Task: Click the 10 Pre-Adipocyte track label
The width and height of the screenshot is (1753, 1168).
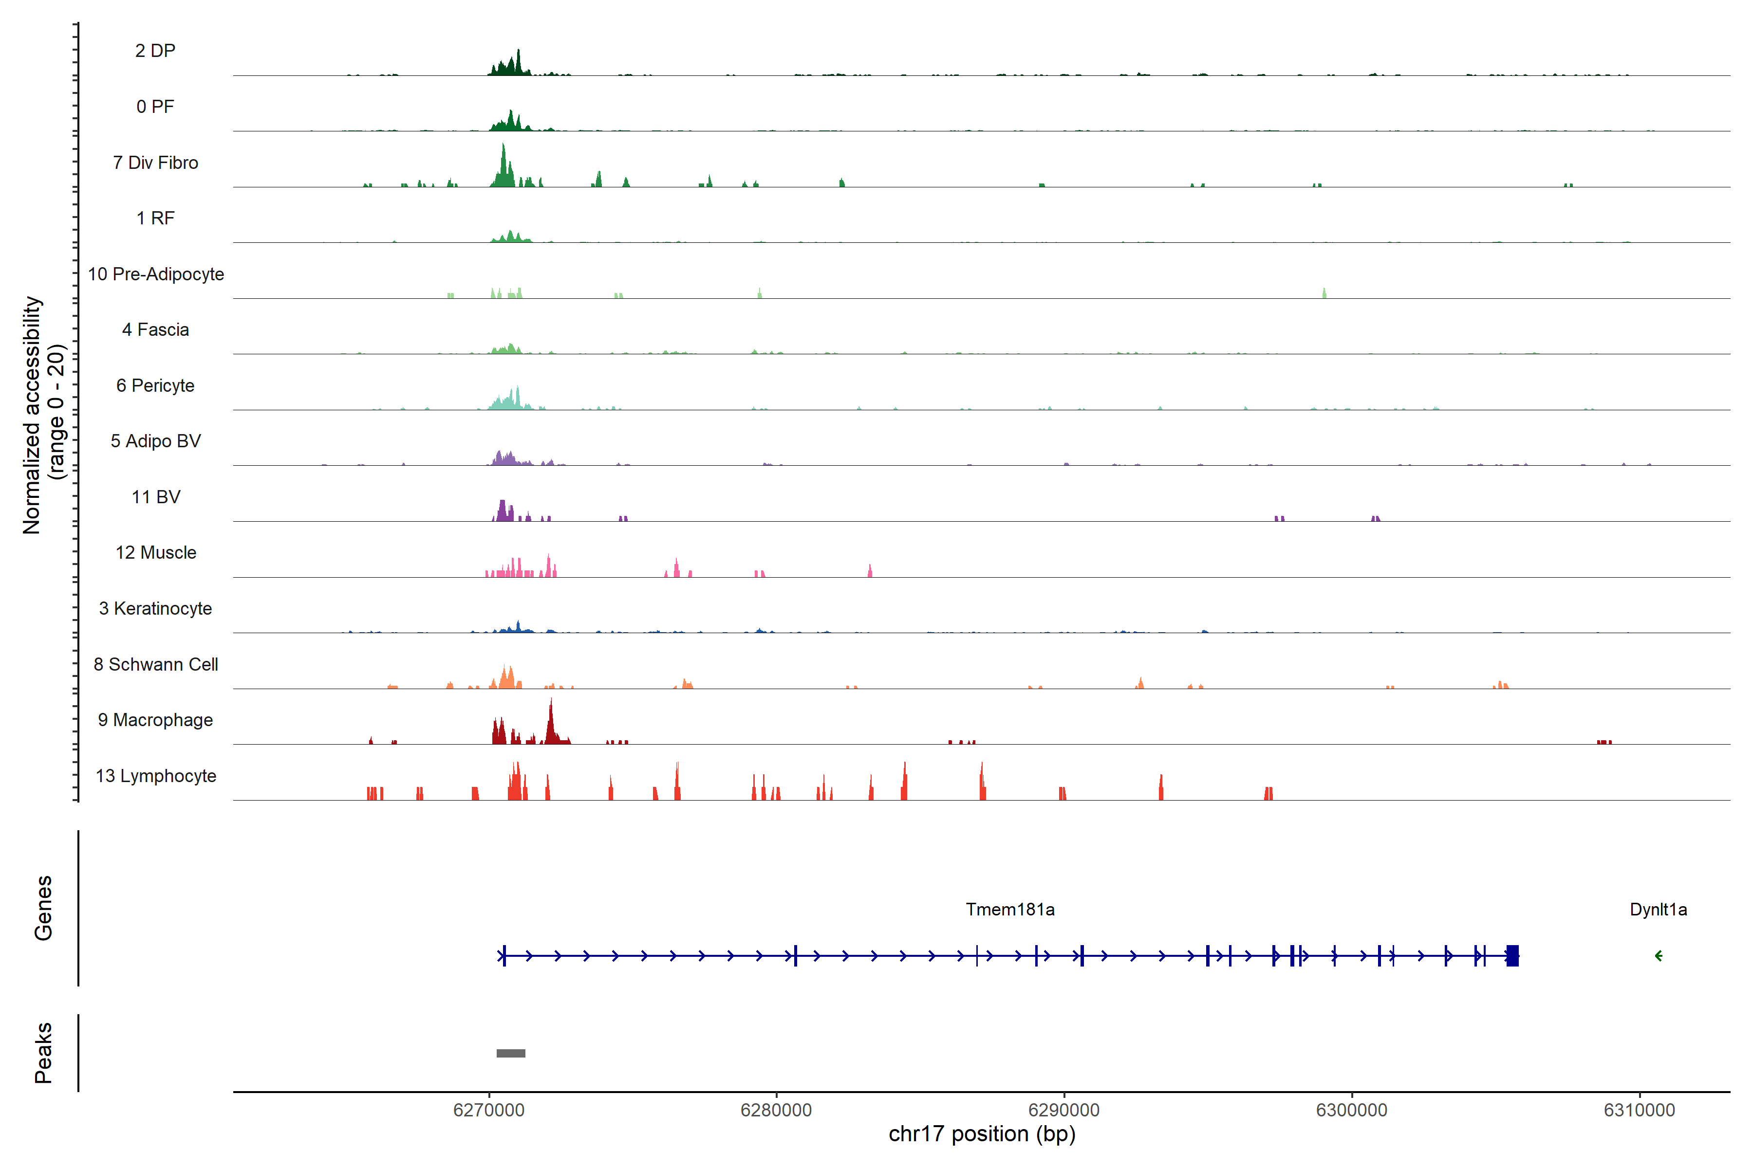Action: click(155, 274)
